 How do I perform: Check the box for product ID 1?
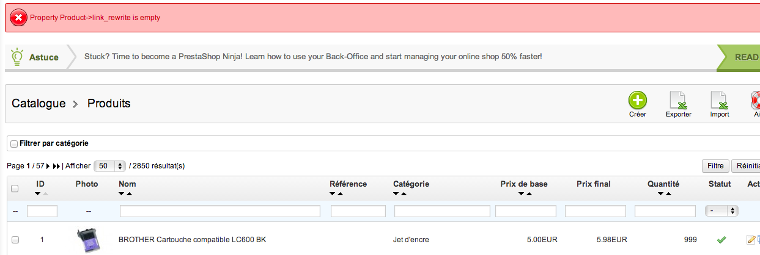click(15, 240)
